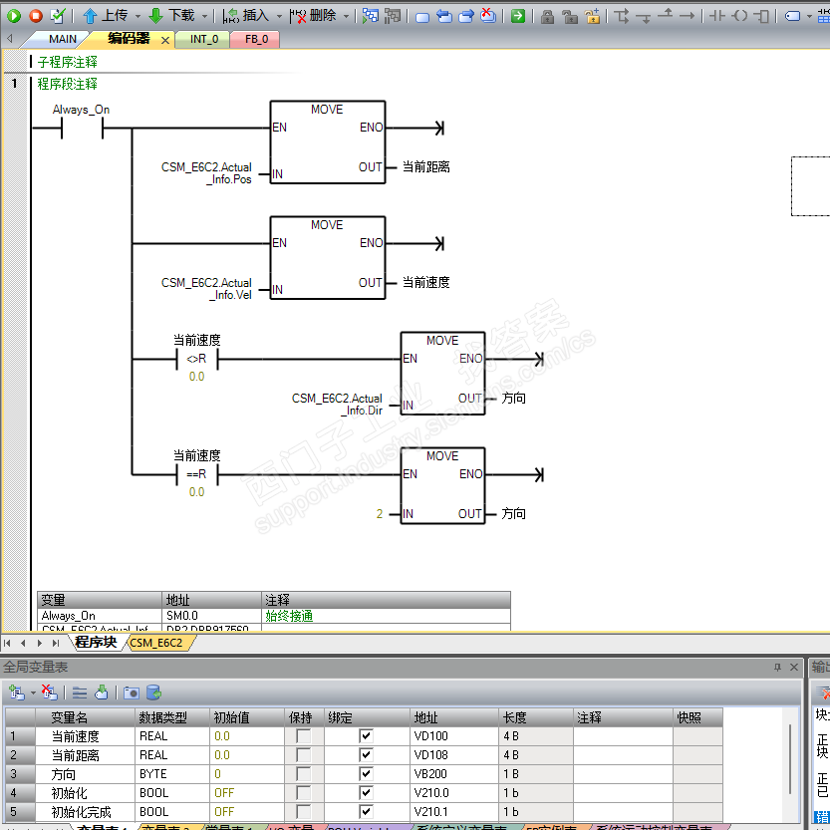This screenshot has height=830, width=830.
Task: Close the 编码器 tab with its X
Action: (x=164, y=40)
